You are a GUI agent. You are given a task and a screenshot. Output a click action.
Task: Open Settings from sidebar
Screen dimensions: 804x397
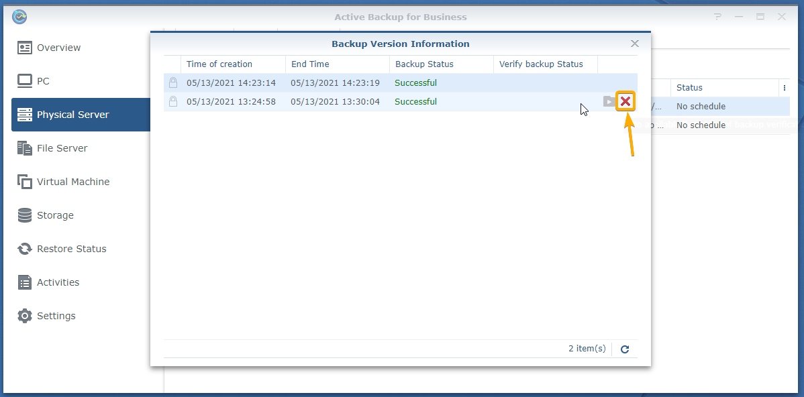(56, 316)
